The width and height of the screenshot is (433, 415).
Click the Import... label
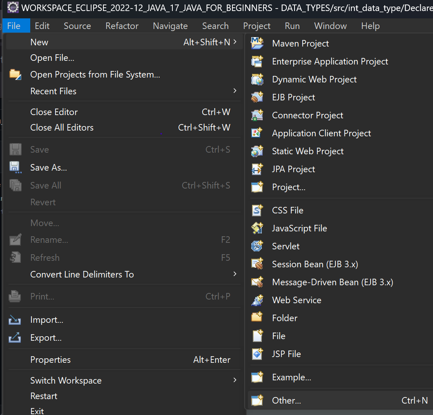(47, 320)
